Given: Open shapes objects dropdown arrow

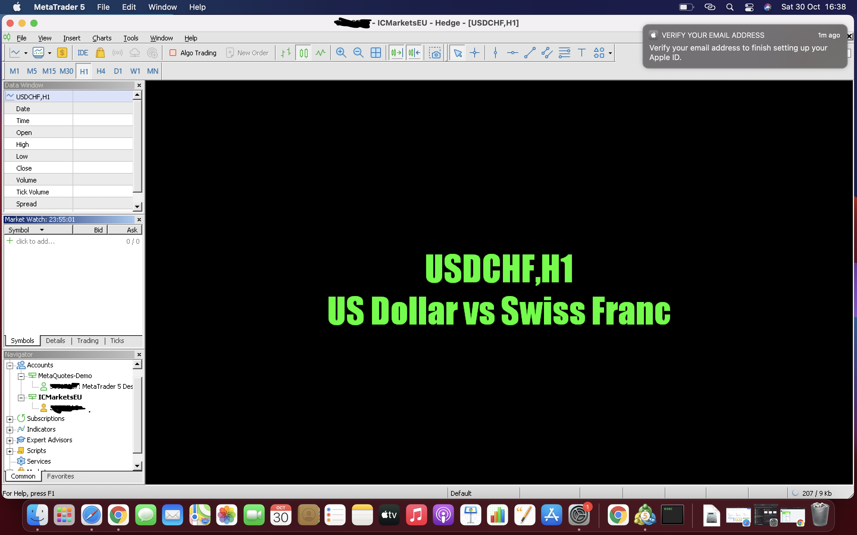Looking at the screenshot, I should (x=610, y=53).
